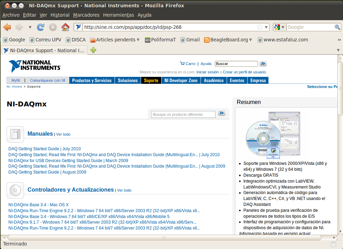Open the list all tabs dropdown arrow
The height and width of the screenshot is (249, 343).
coord(338,50)
